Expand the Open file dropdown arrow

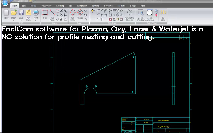pyautogui.click(x=14, y=20)
